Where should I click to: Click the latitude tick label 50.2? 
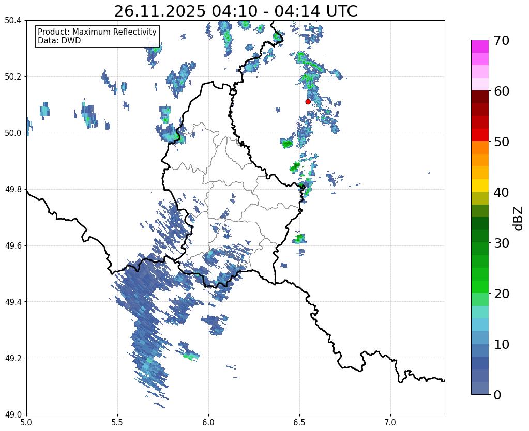pyautogui.click(x=13, y=77)
